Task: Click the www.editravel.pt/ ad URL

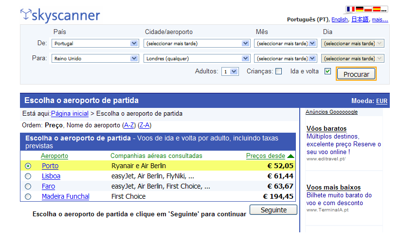Action: (x=326, y=159)
